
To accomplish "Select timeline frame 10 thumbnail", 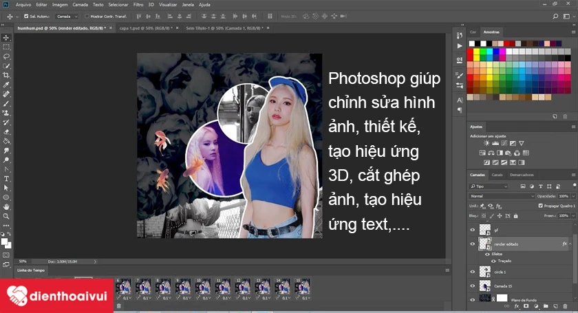I will point(203,286).
